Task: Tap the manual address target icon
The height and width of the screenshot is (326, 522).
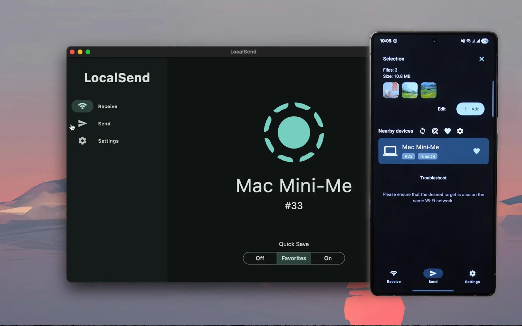Action: (x=435, y=131)
